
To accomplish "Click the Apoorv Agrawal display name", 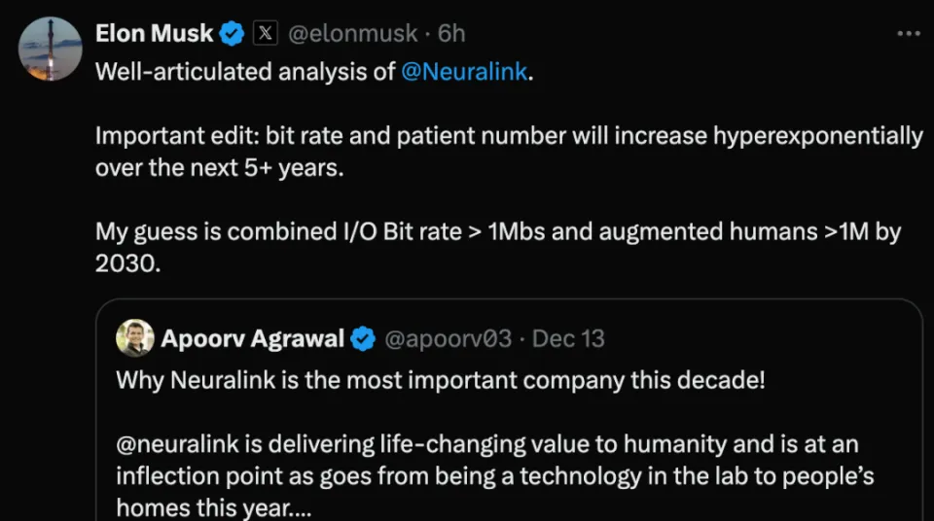I will (x=252, y=339).
